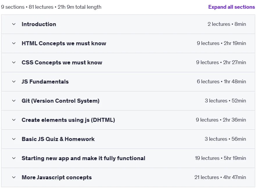Click the JS Fundamentals chevron icon
The height and width of the screenshot is (188, 256).
point(14,82)
